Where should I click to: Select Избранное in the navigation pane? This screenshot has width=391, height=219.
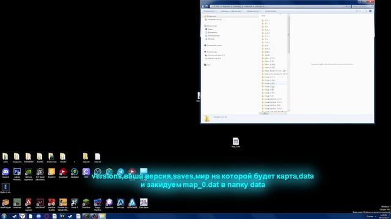point(210,16)
